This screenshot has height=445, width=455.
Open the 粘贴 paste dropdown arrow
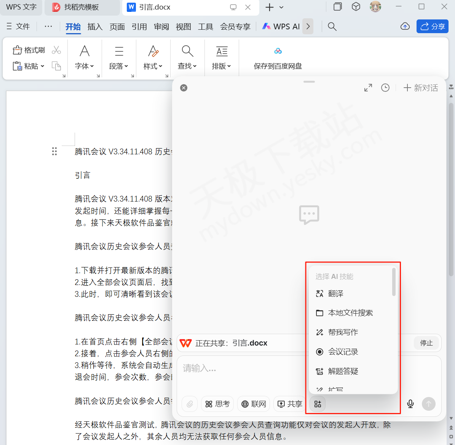point(42,66)
